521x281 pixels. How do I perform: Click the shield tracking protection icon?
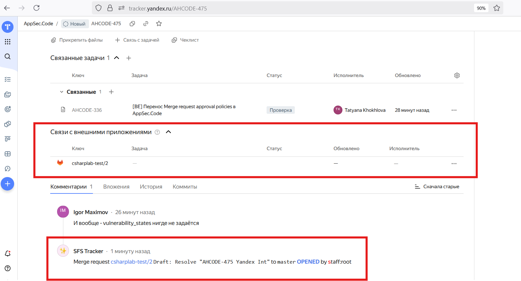point(98,8)
